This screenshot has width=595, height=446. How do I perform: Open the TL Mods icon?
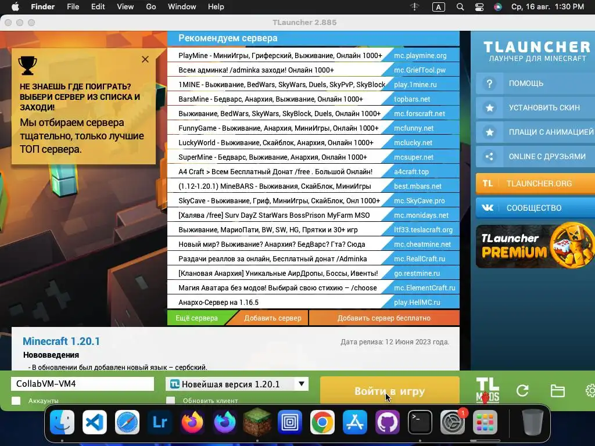[488, 390]
